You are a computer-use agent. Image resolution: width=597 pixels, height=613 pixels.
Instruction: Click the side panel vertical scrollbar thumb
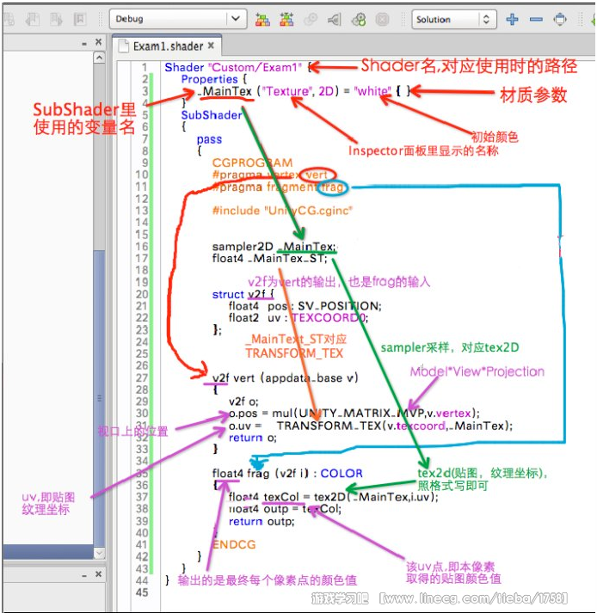coord(100,398)
